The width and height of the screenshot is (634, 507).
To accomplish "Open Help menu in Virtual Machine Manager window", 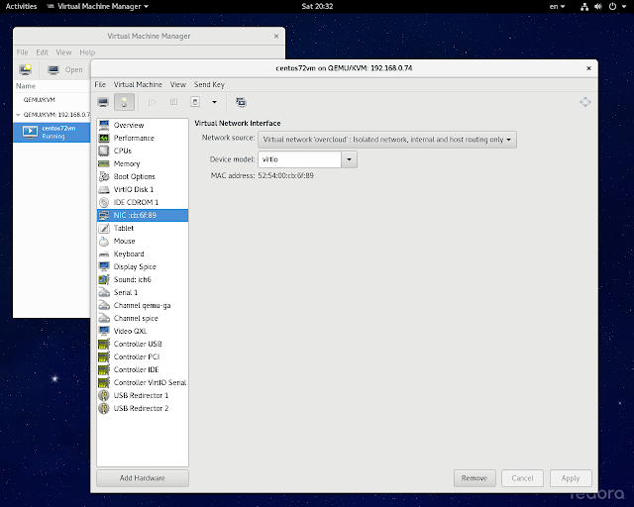I will coord(87,52).
